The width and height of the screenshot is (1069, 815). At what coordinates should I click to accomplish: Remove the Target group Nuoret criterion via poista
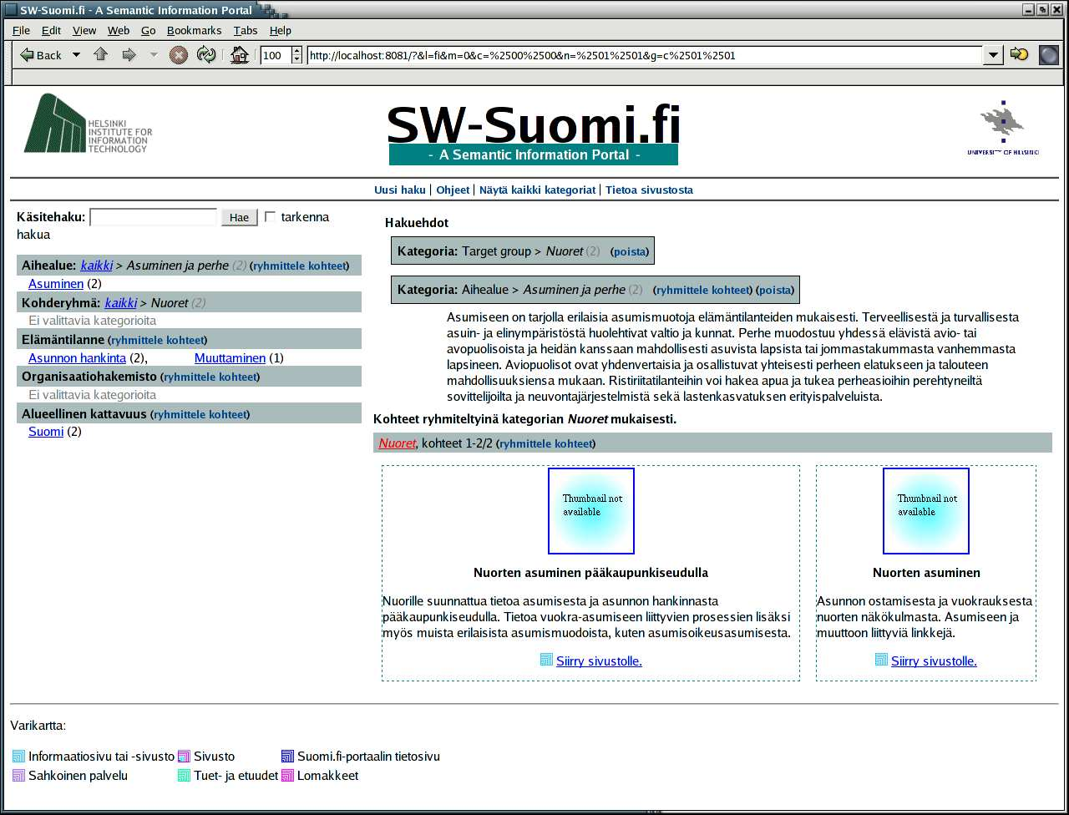[x=630, y=251]
